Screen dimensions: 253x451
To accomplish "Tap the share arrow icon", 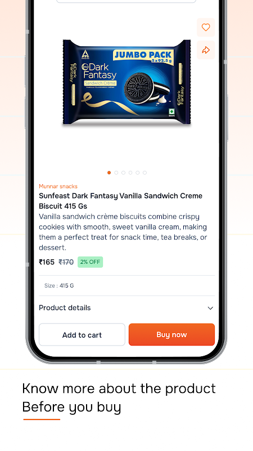I will coord(206,50).
